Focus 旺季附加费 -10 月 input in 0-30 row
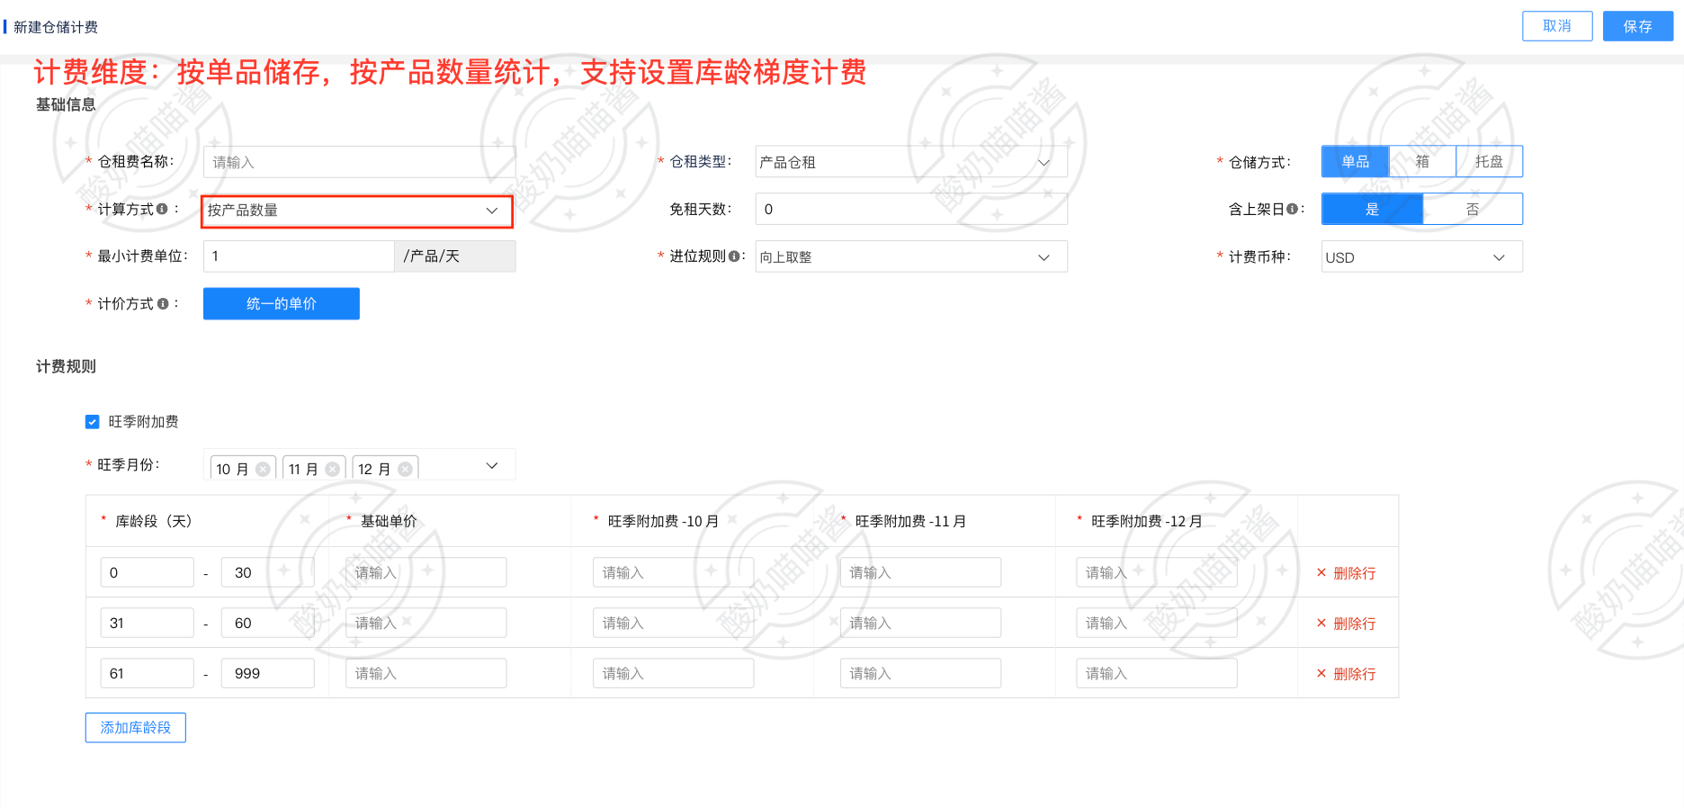The image size is (1684, 808). tap(674, 572)
